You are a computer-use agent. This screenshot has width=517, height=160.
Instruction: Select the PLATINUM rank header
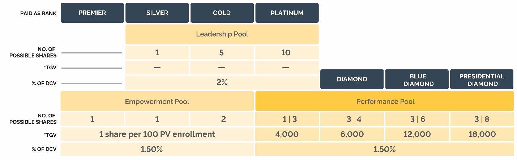[x=287, y=13]
